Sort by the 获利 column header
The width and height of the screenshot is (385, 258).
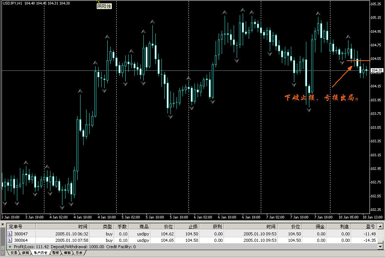coord(212,226)
